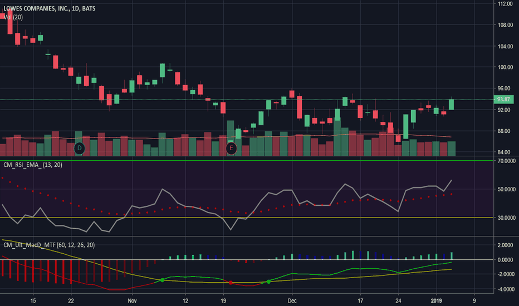
Task: Click the dividend 'D' marker icon
Action: 79,148
